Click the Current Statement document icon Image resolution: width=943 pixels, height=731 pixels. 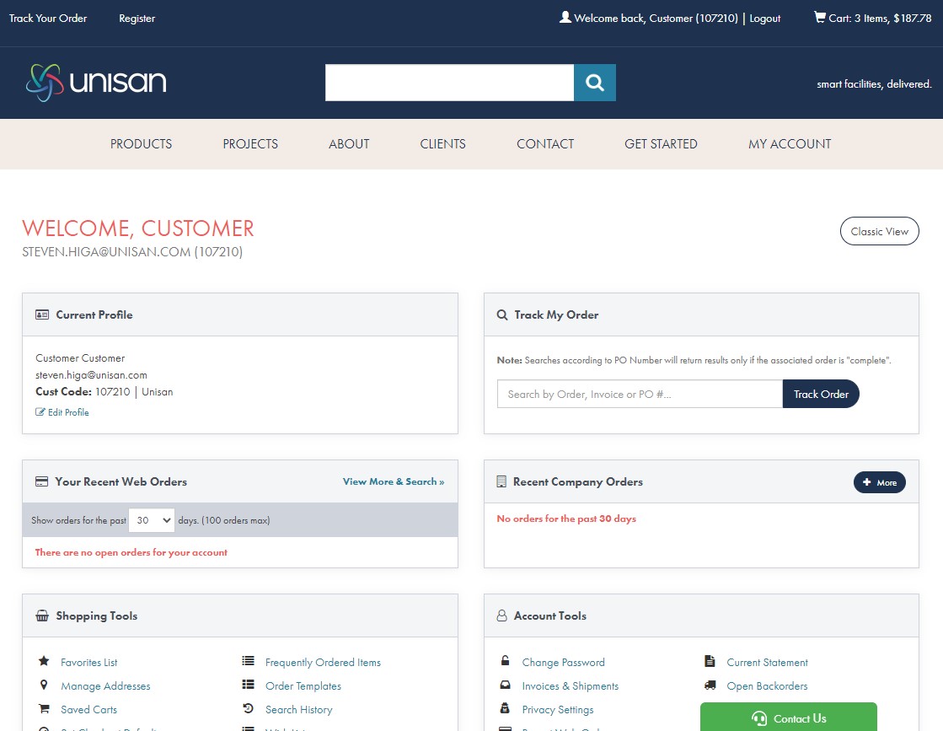point(710,662)
